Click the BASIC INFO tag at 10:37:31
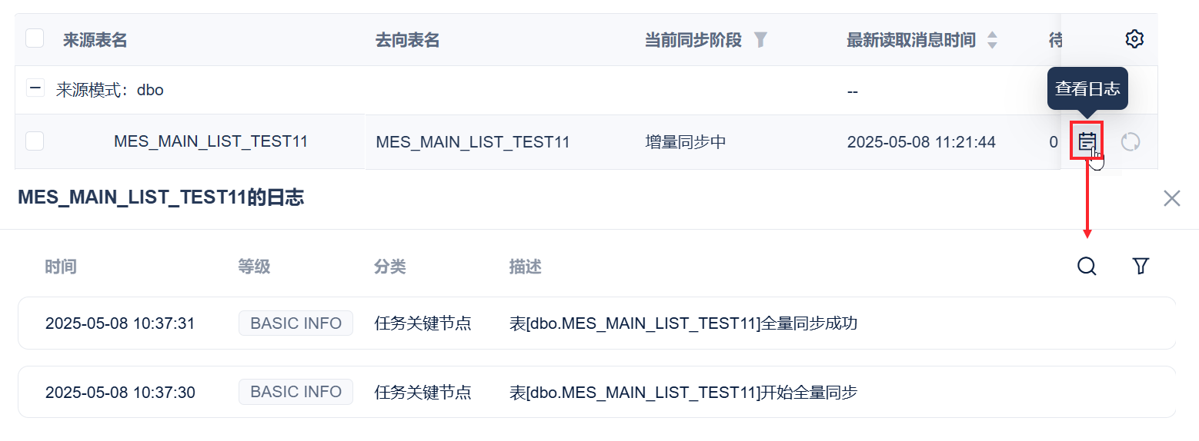 tap(296, 323)
